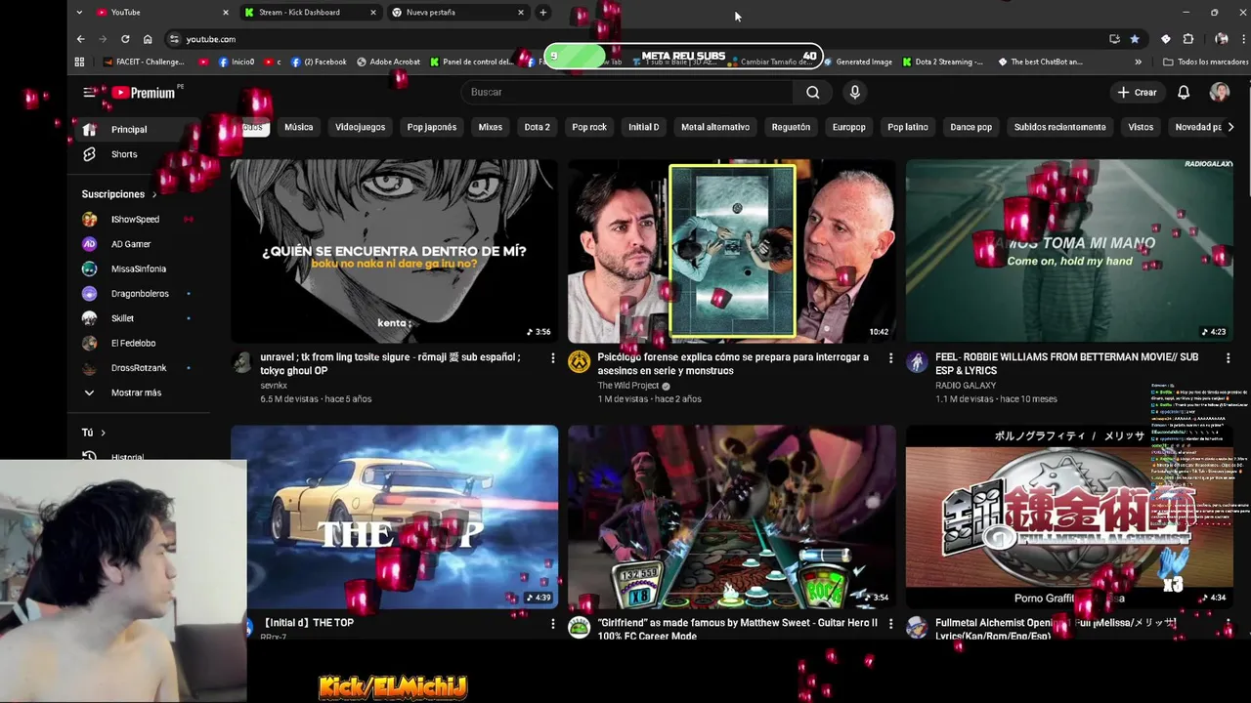Open options menu for Initial D THE TOP

[552, 624]
